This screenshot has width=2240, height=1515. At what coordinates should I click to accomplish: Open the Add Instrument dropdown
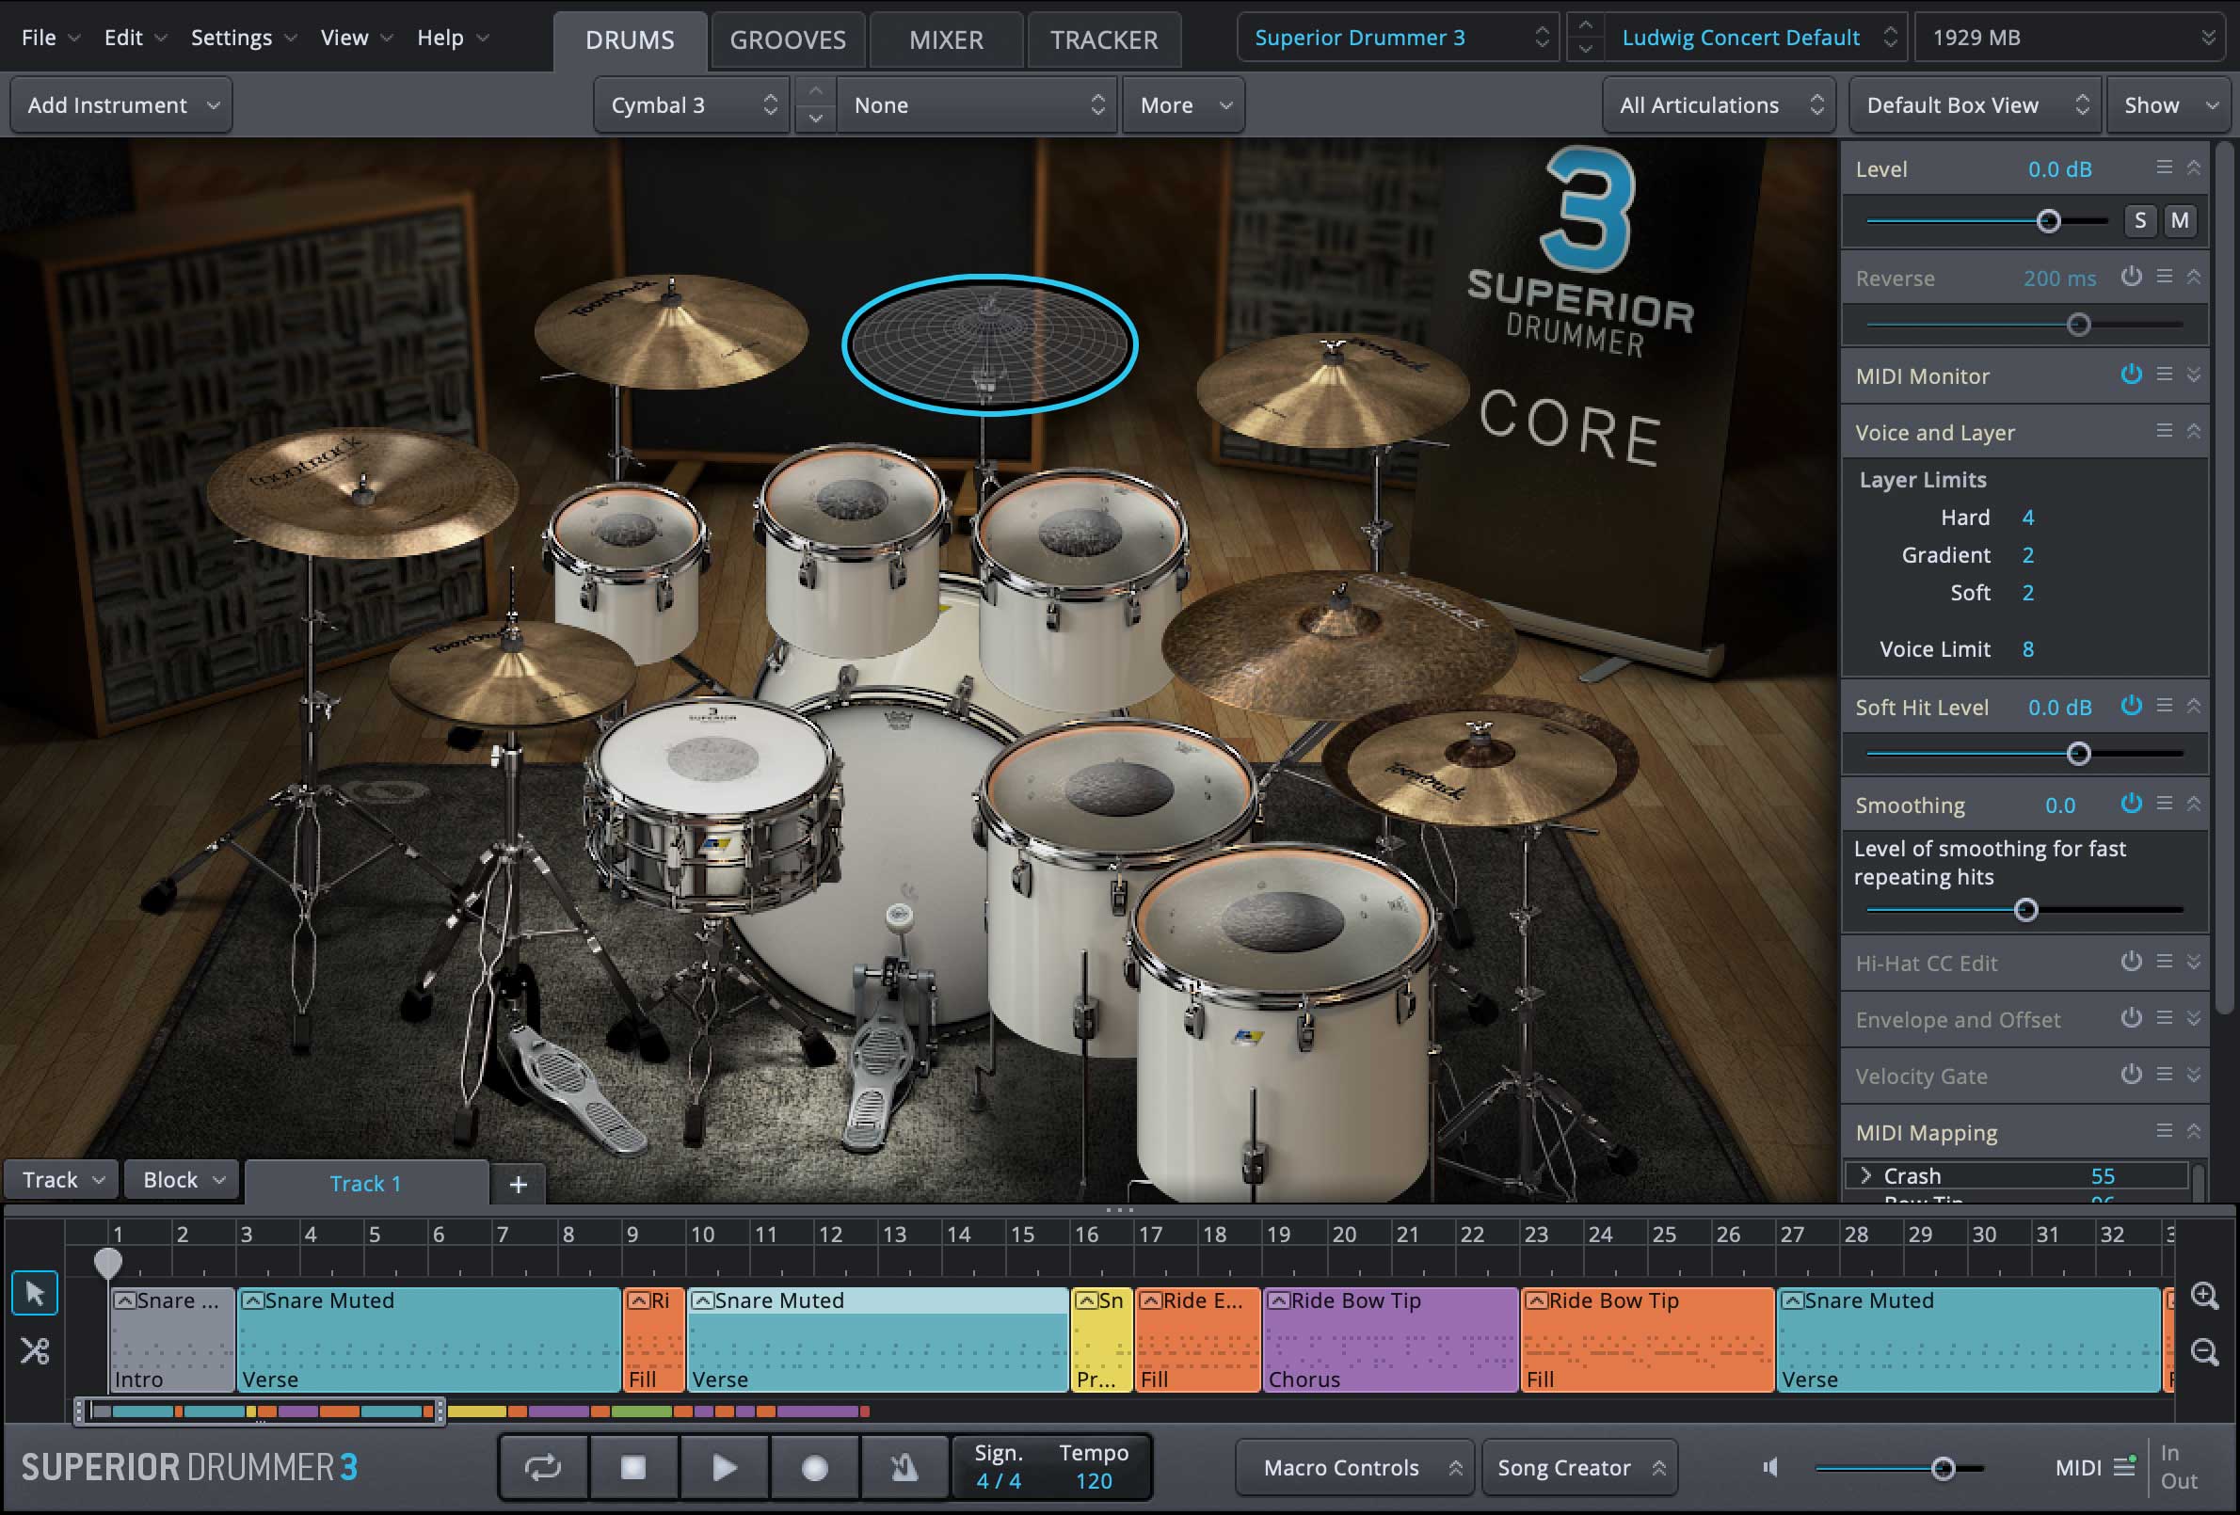pyautogui.click(x=120, y=105)
